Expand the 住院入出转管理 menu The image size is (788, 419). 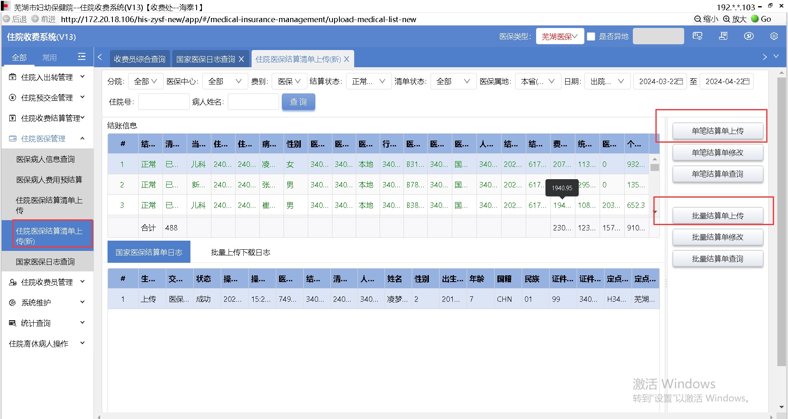pyautogui.click(x=47, y=77)
